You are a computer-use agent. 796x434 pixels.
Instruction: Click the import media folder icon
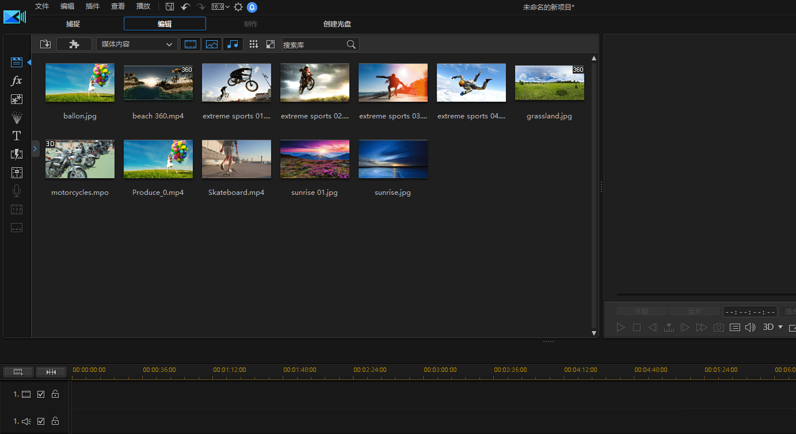point(45,44)
